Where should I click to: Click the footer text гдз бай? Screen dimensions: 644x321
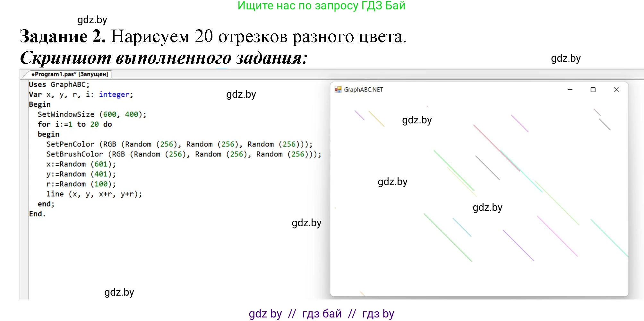(322, 313)
